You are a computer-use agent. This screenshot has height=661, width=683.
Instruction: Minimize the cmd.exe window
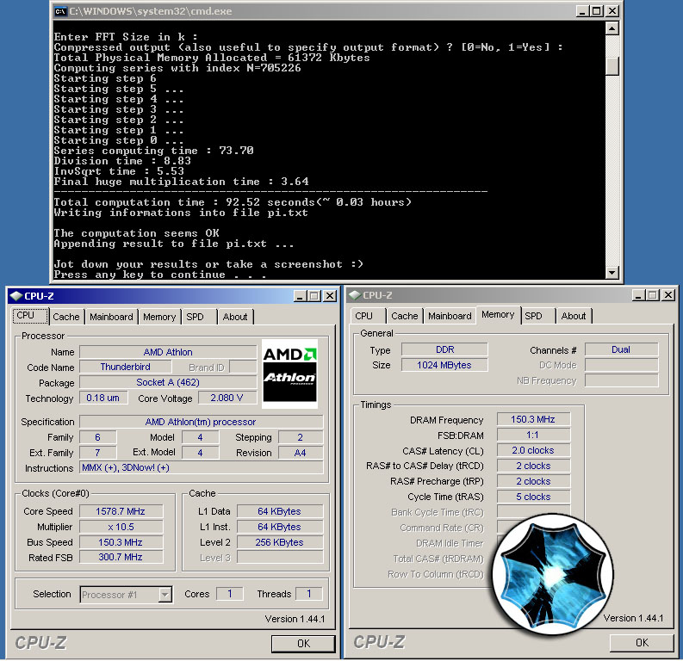point(582,11)
